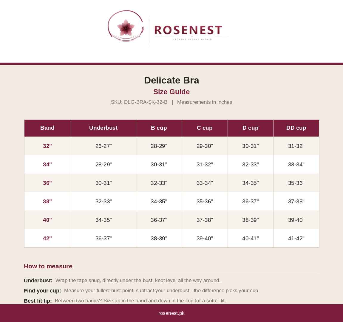Click the How to measure heading
This screenshot has height=322, width=343.
coord(48,266)
